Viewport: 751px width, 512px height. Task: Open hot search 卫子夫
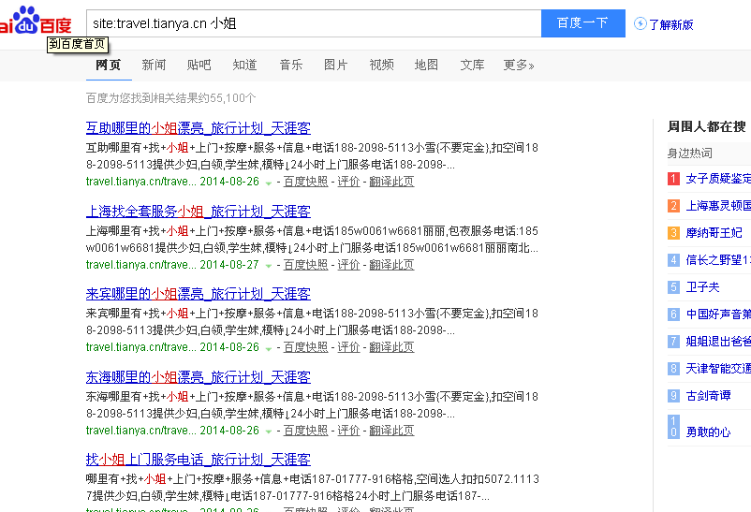click(x=702, y=287)
